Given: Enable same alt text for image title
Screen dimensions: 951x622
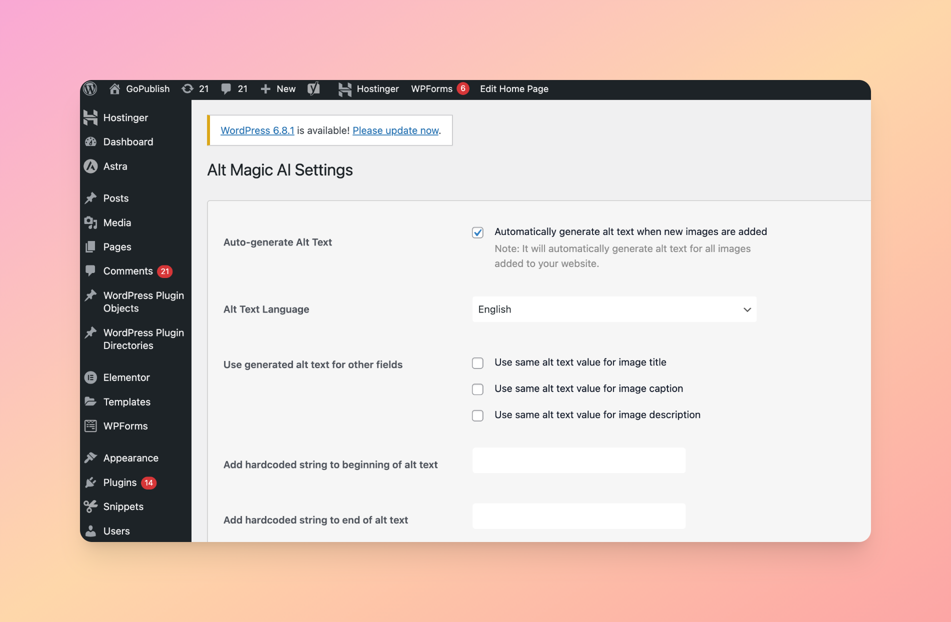Looking at the screenshot, I should point(477,363).
